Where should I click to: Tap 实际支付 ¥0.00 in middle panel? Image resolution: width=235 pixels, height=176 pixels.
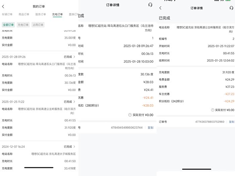tap(143, 115)
